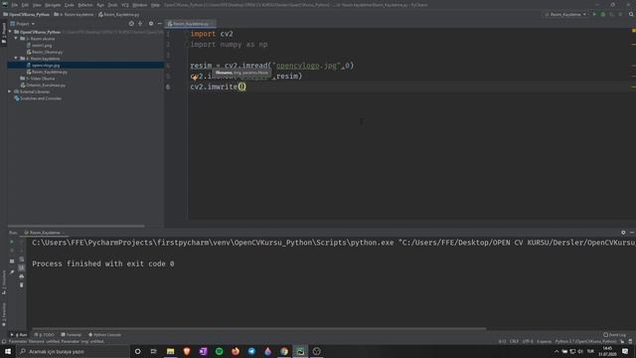The image size is (636, 358).
Task: Click the print icon in Run panel
Action: (x=22, y=276)
